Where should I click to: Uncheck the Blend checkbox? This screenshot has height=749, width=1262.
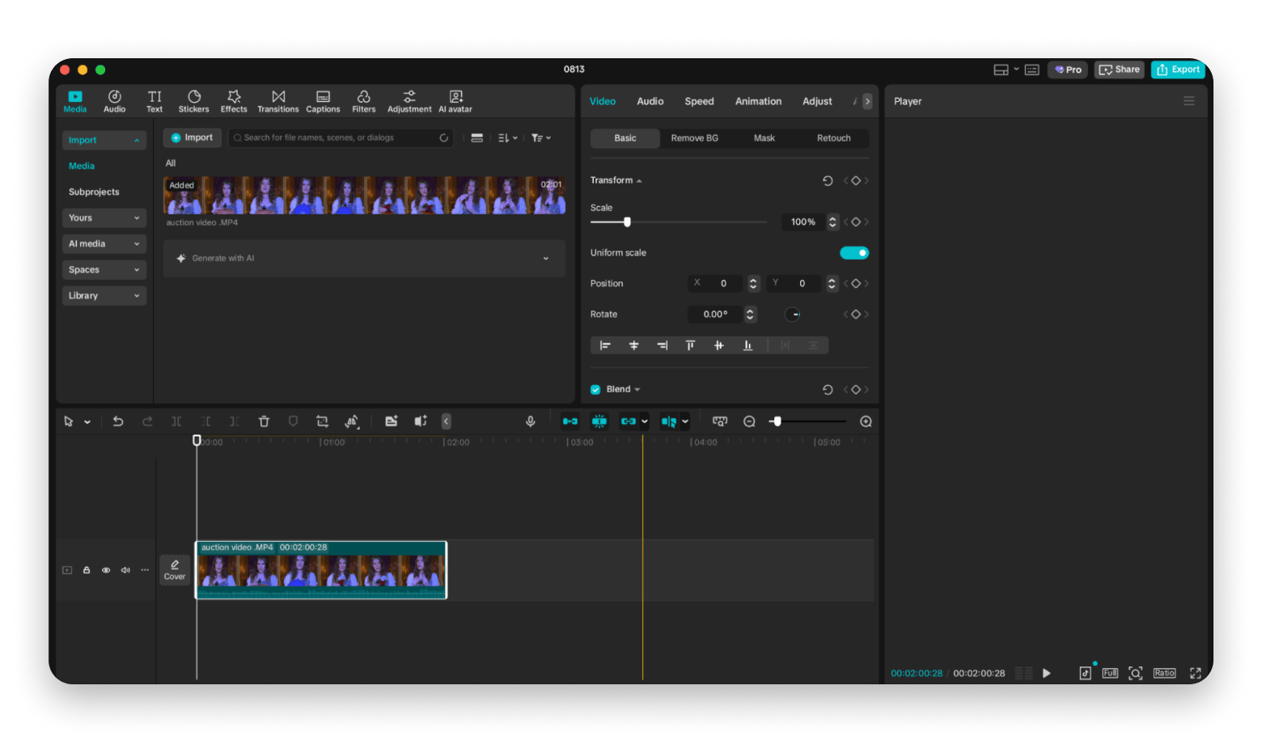tap(595, 390)
